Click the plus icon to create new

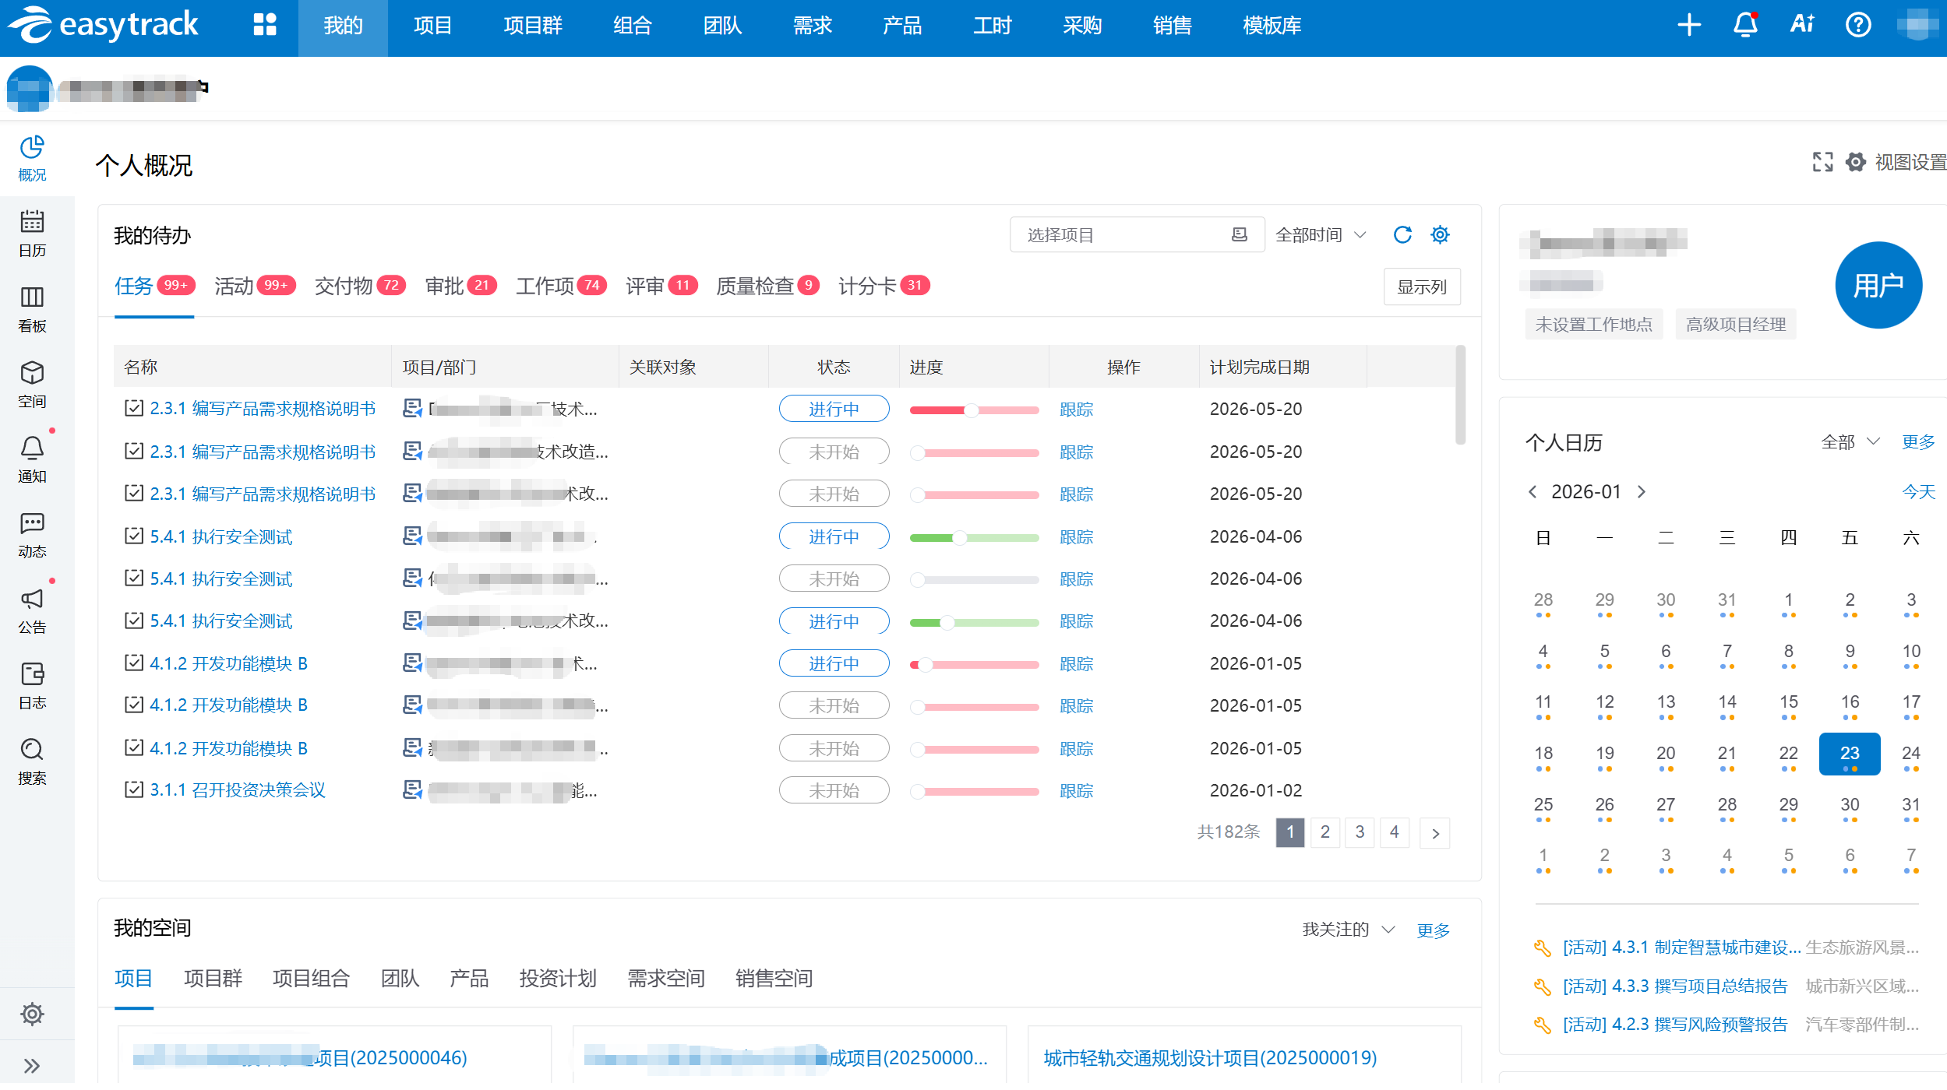pyautogui.click(x=1689, y=25)
